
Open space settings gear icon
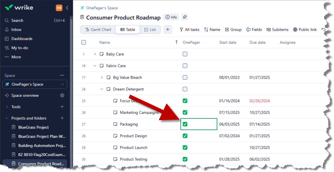point(62,95)
